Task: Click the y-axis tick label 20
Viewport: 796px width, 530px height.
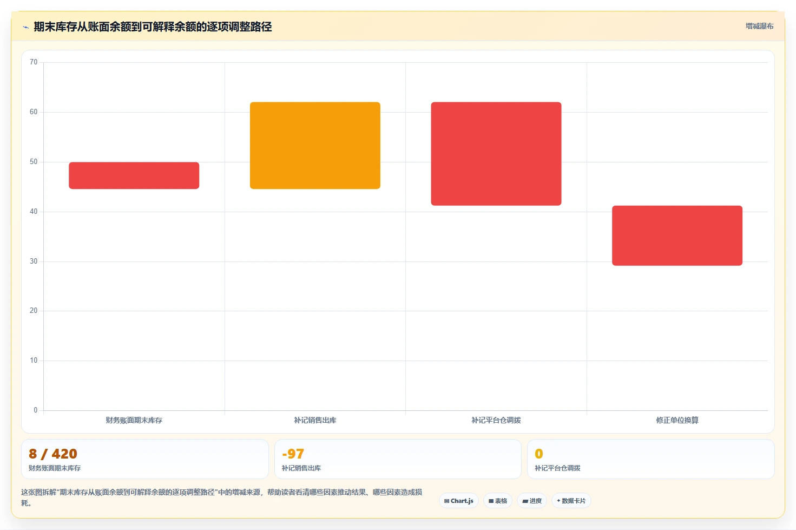Action: [x=34, y=311]
